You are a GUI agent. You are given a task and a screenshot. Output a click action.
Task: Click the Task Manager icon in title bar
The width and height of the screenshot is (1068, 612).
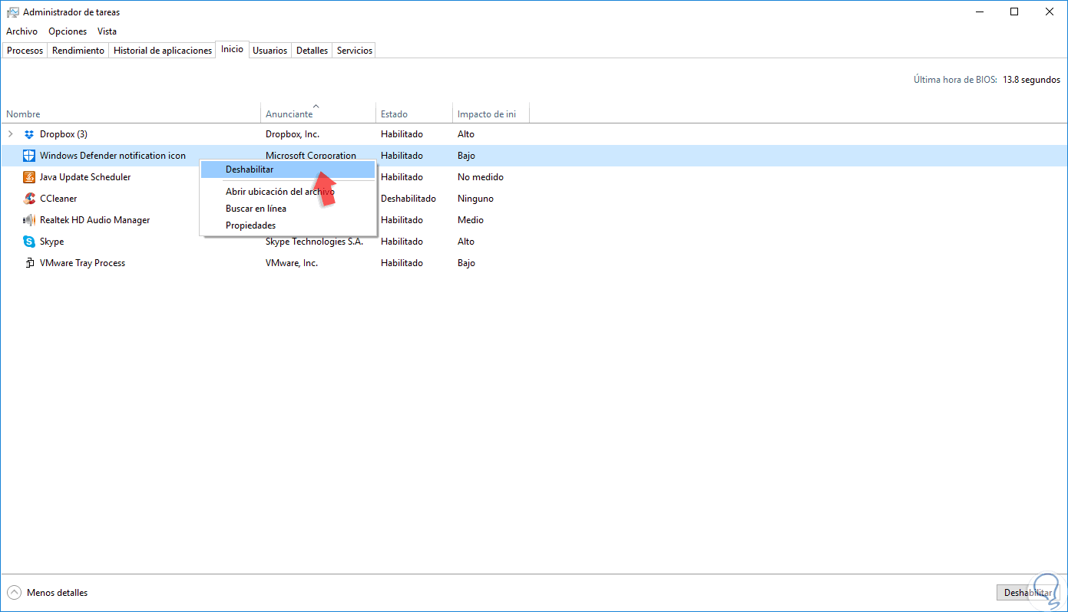point(12,12)
